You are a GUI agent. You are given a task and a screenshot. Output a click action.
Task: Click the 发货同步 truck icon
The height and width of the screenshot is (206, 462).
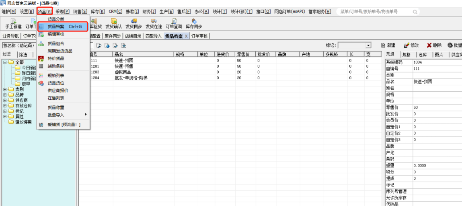pos(133,21)
